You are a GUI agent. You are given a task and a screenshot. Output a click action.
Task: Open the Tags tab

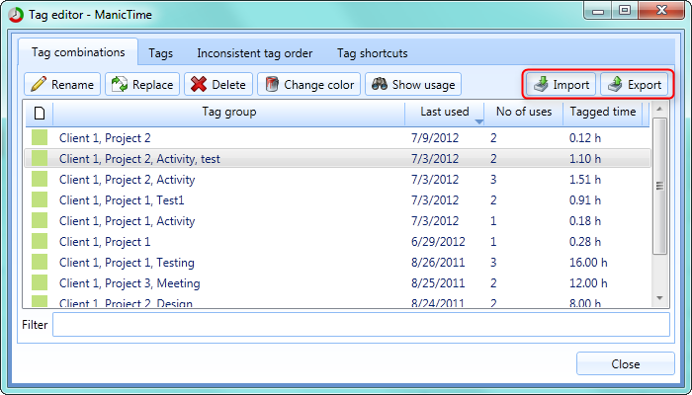(x=160, y=53)
